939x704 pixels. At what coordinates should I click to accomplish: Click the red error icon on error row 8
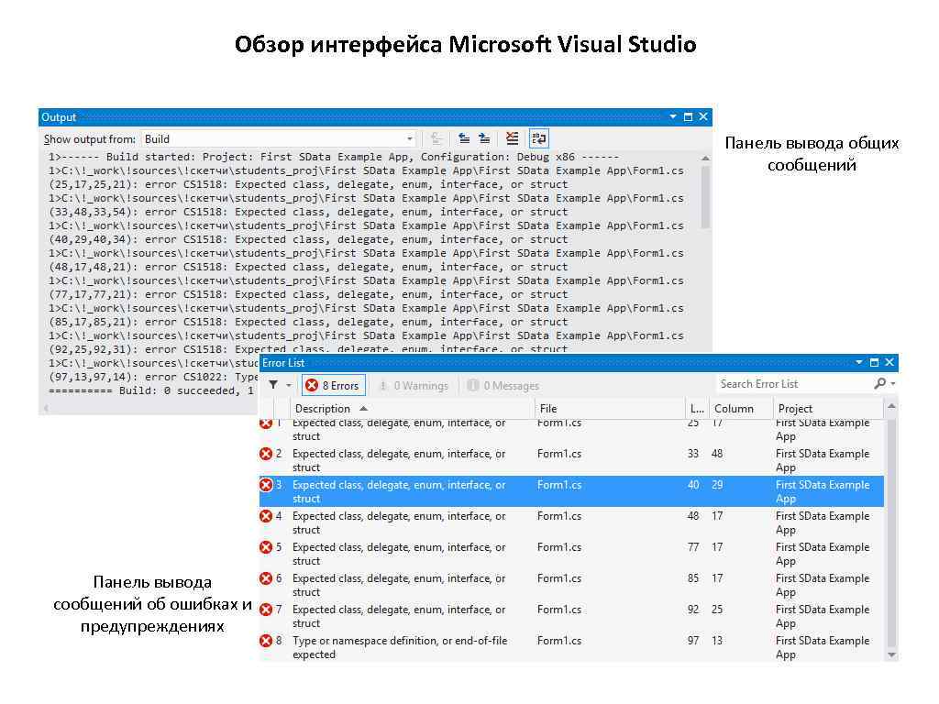pyautogui.click(x=267, y=642)
